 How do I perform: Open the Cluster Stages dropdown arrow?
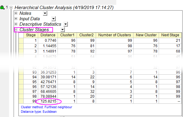click(63, 30)
